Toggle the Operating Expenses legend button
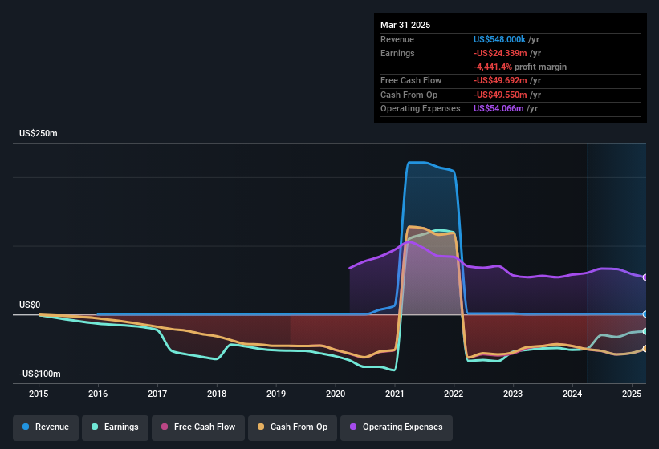The width and height of the screenshot is (659, 449). coord(397,428)
